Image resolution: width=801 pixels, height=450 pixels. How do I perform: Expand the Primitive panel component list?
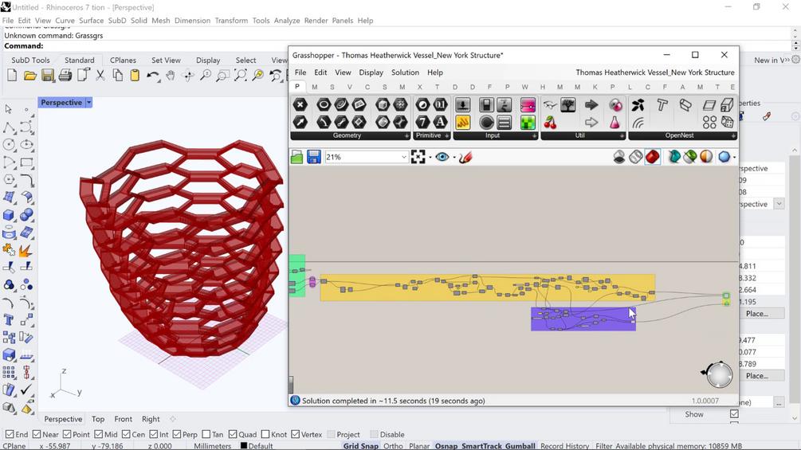point(446,135)
